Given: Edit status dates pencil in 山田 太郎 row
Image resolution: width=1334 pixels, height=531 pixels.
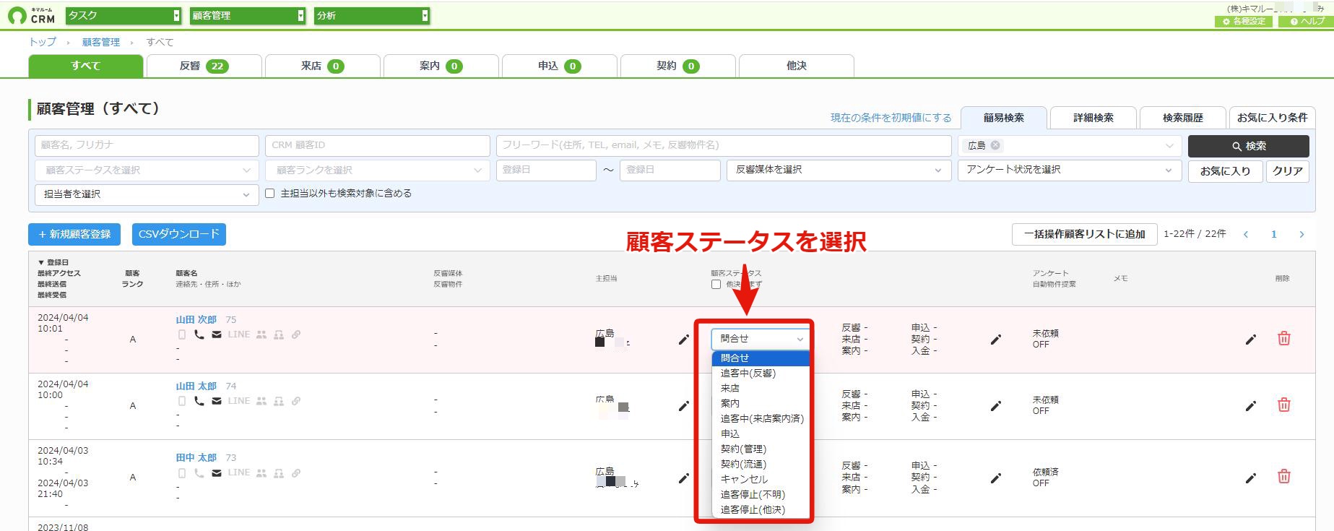Looking at the screenshot, I should [x=996, y=405].
